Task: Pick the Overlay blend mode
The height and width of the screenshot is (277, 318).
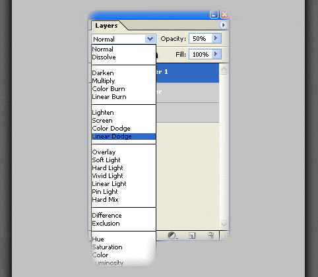Action: point(104,152)
